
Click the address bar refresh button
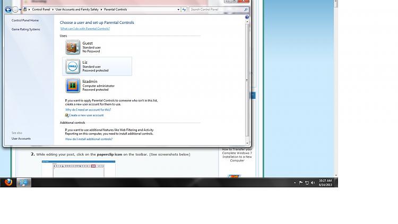coord(184,10)
